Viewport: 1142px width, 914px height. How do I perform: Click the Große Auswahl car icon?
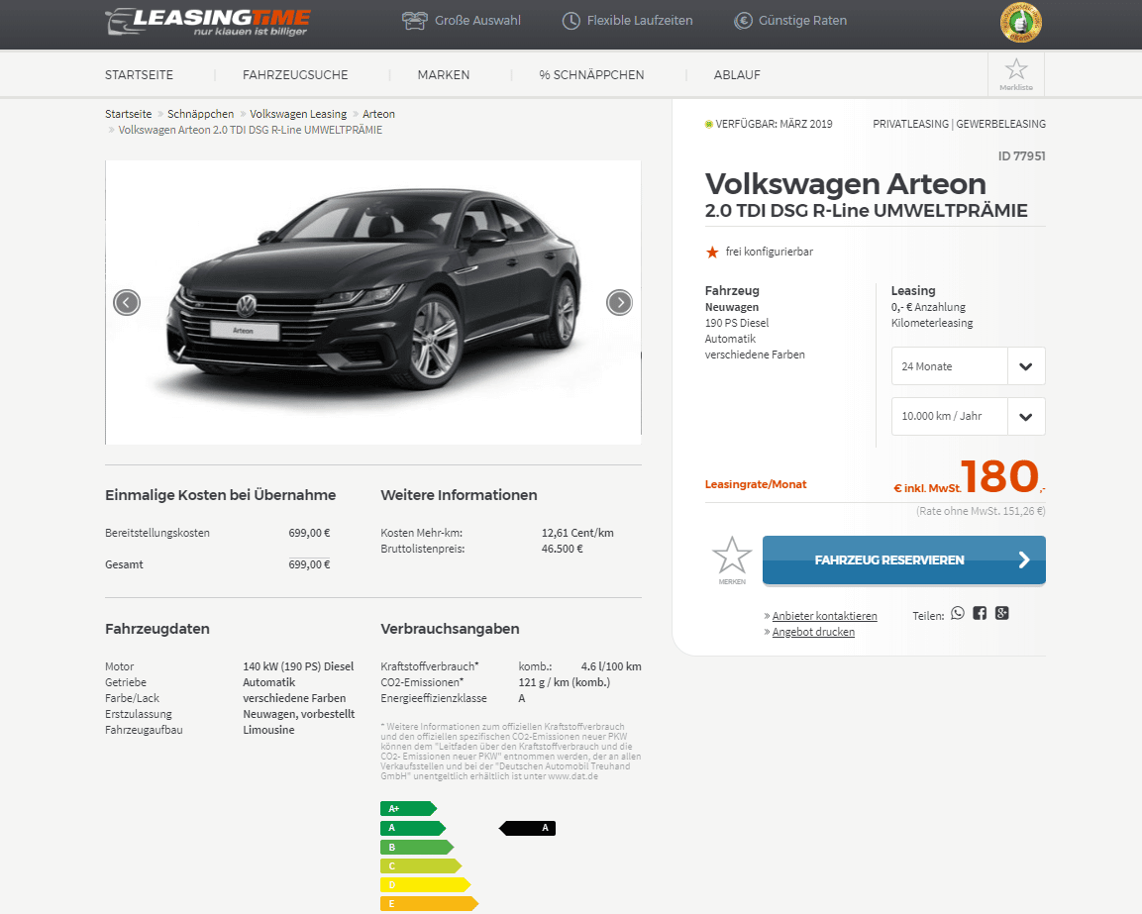click(414, 21)
